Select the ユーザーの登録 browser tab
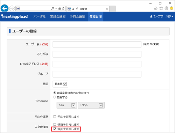This screenshot has height=133, width=175. (x=87, y=9)
